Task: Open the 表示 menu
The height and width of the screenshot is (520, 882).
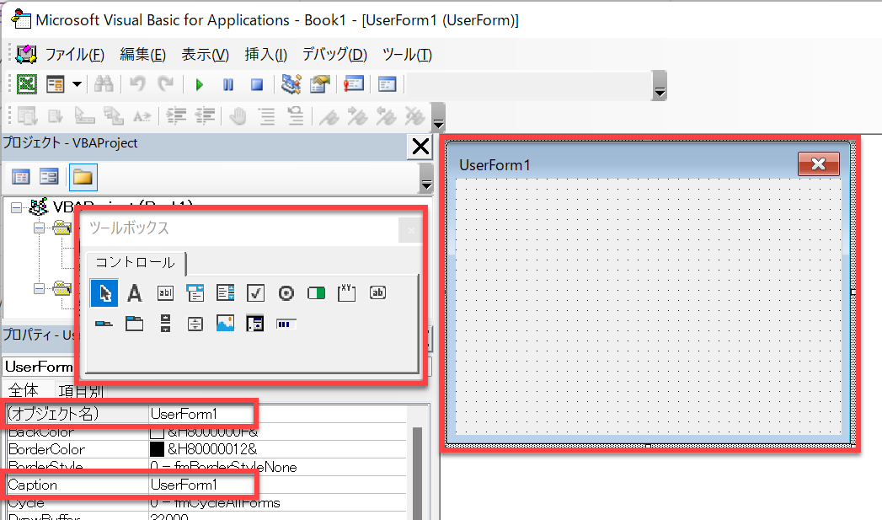Action: click(206, 55)
